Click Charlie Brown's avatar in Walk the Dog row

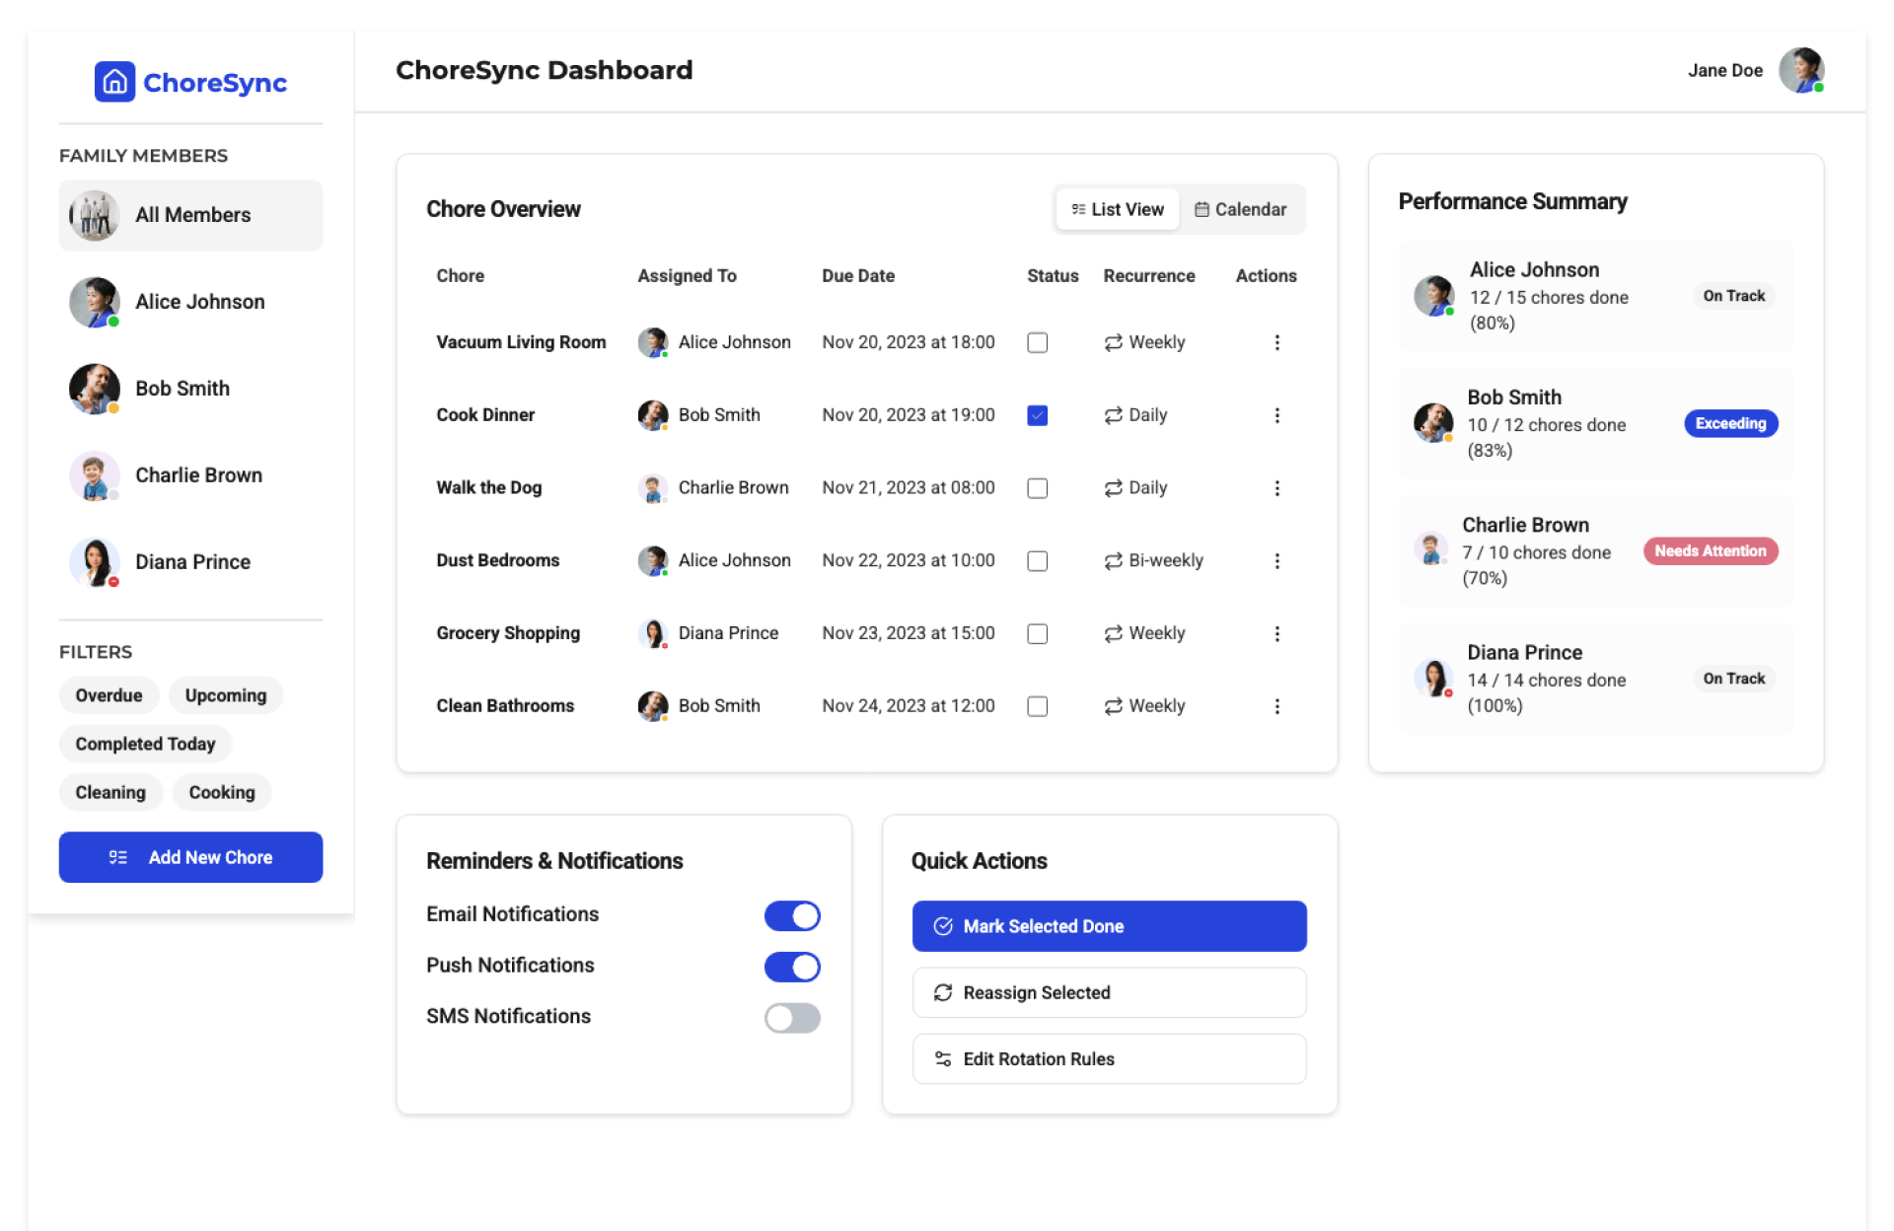coord(652,487)
